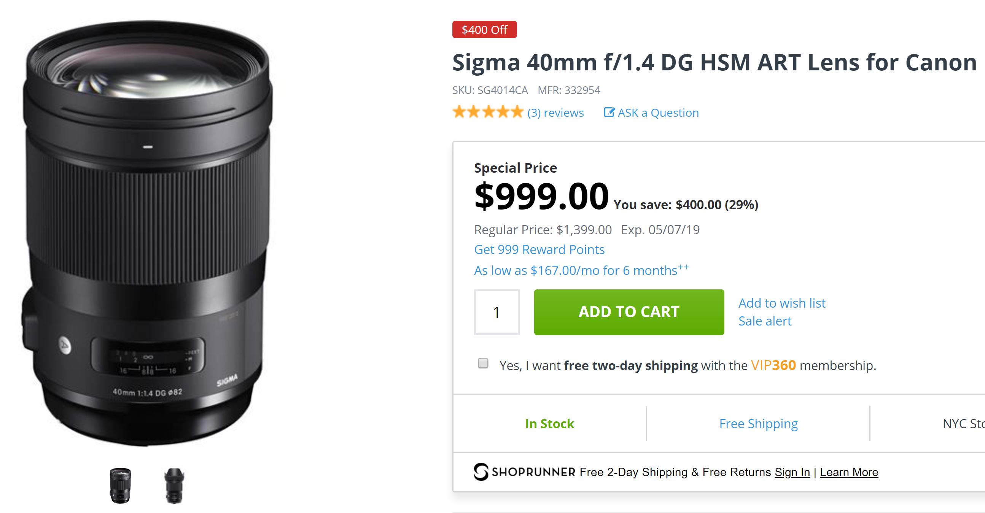Click Add to wish list
985x513 pixels.
tap(781, 303)
